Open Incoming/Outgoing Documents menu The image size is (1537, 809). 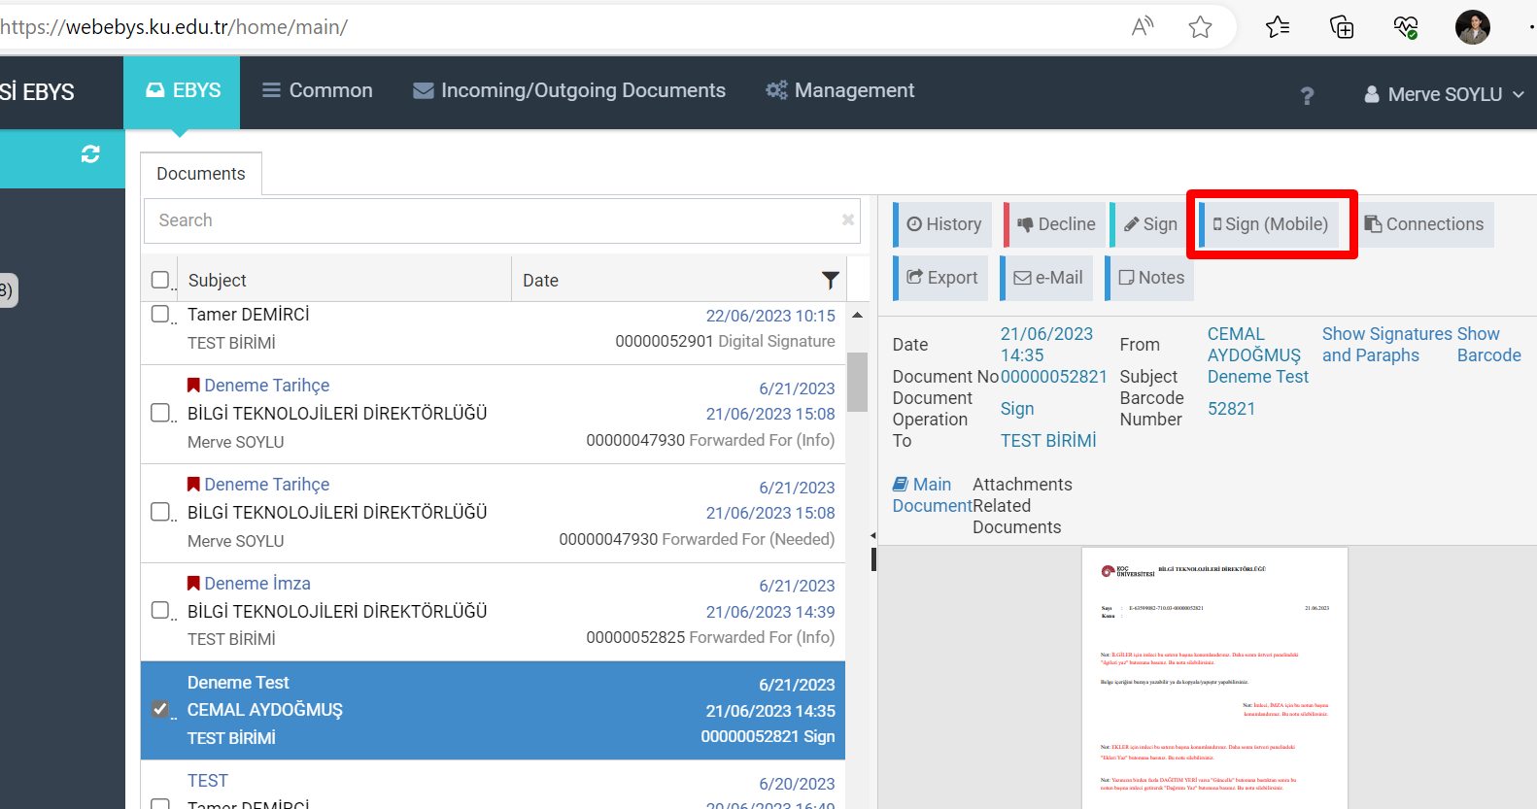click(x=569, y=90)
